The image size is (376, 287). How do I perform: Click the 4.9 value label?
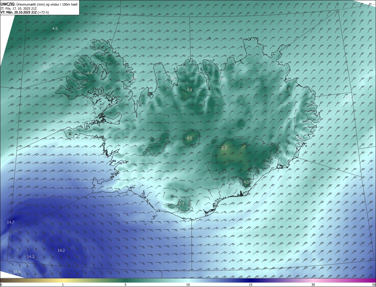(x=55, y=28)
